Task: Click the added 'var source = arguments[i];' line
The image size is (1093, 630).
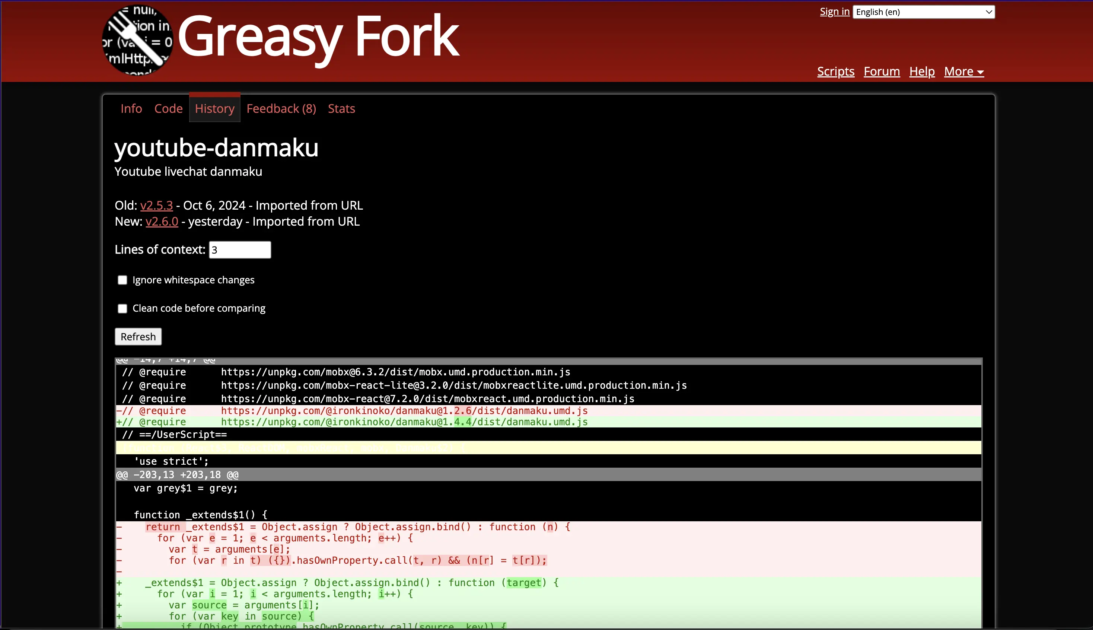Action: [548, 605]
